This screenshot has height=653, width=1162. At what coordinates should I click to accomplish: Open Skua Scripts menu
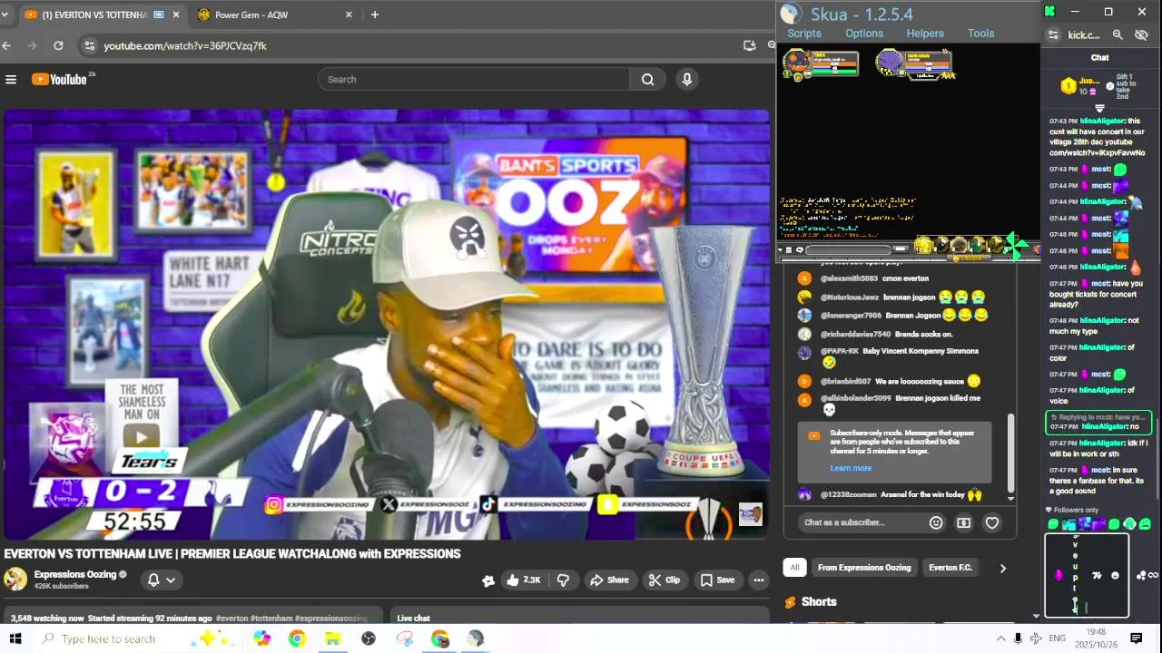click(804, 34)
